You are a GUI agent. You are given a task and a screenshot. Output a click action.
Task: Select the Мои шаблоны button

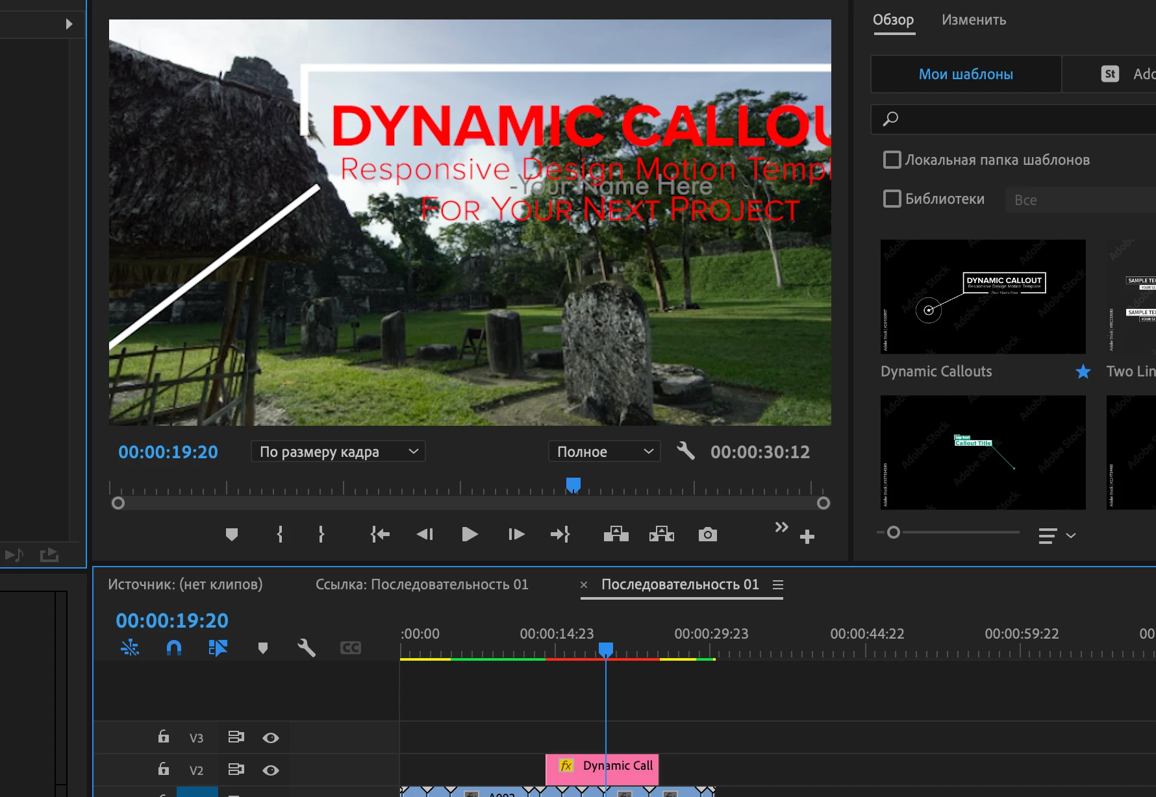point(966,74)
